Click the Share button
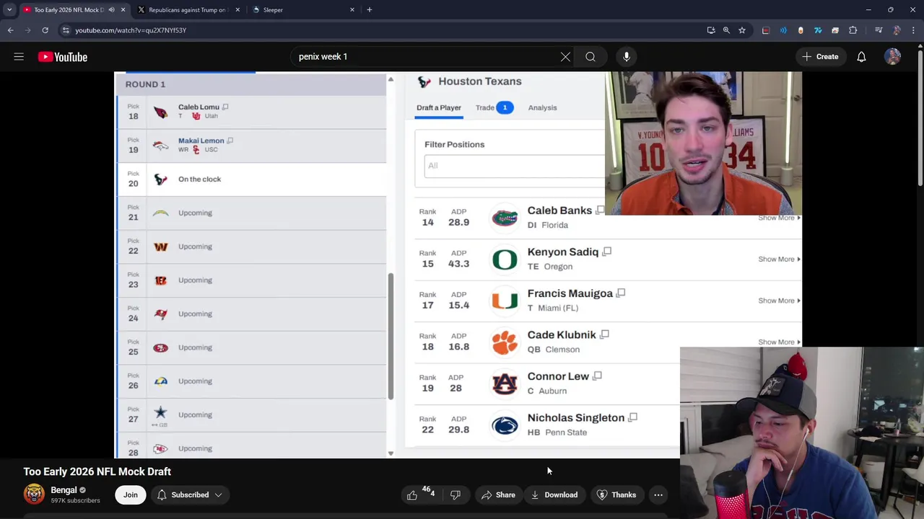Screen dimensions: 924x519 (x=498, y=495)
